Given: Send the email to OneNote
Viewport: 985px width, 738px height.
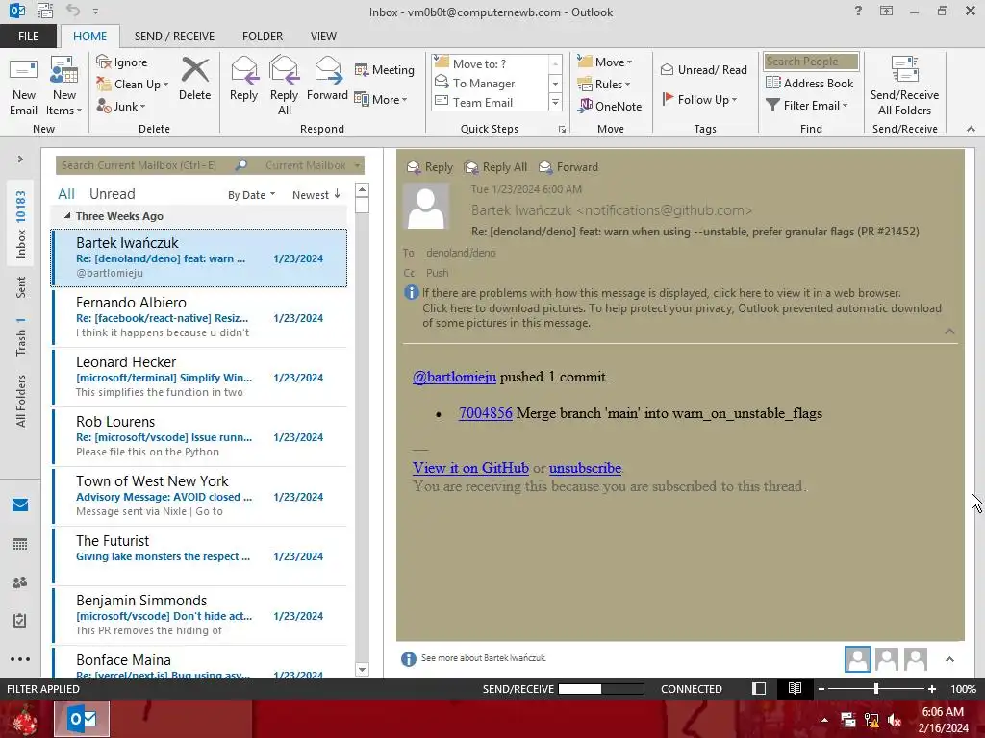Looking at the screenshot, I should pos(610,106).
